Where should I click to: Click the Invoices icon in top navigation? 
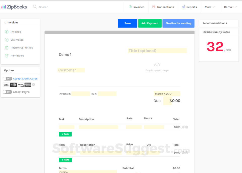pos(130,7)
